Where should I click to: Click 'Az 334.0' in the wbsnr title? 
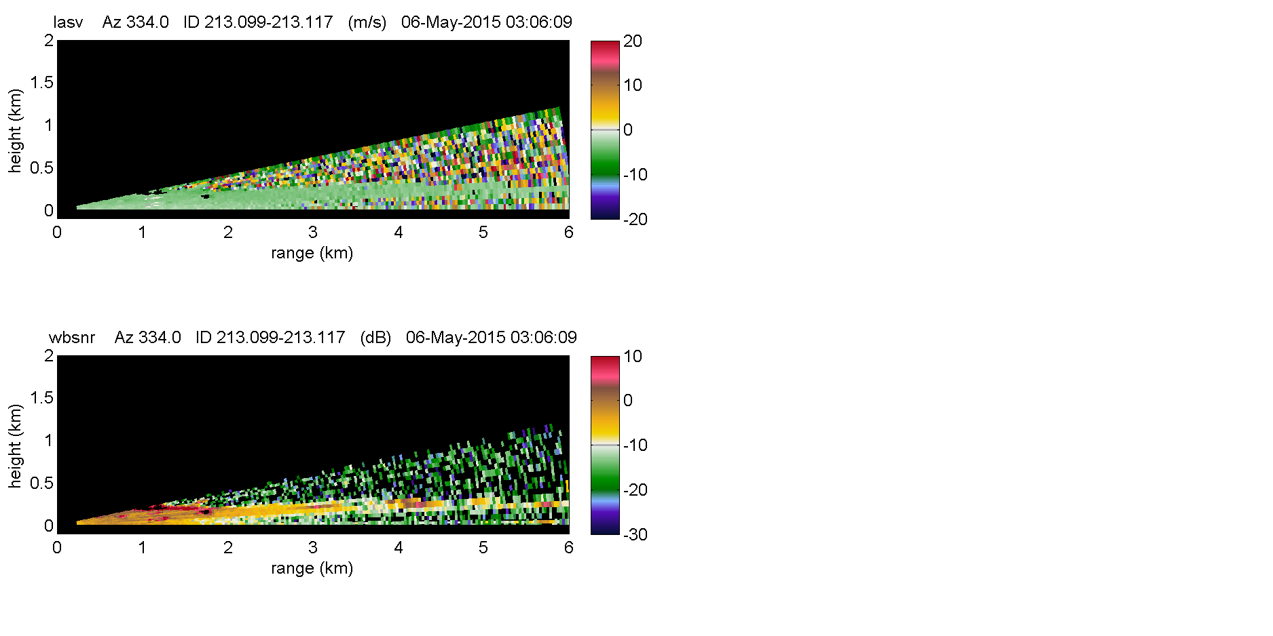pos(147,338)
